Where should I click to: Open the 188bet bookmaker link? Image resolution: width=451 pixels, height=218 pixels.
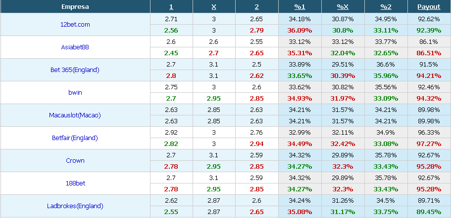[75, 183]
